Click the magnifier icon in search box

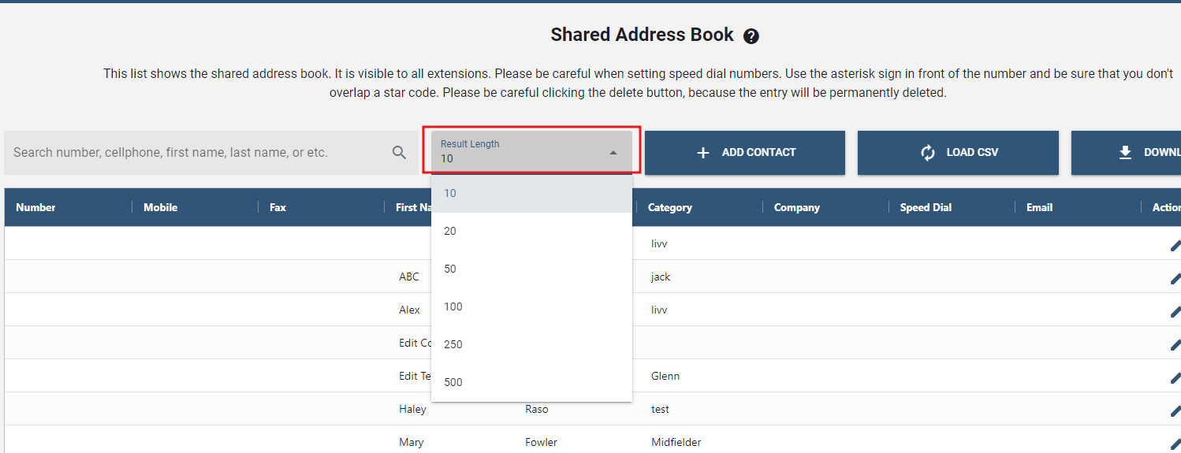tap(400, 153)
